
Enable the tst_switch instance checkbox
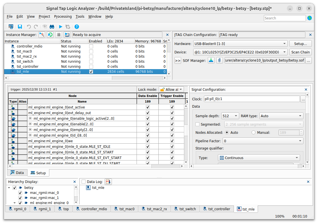(91, 62)
